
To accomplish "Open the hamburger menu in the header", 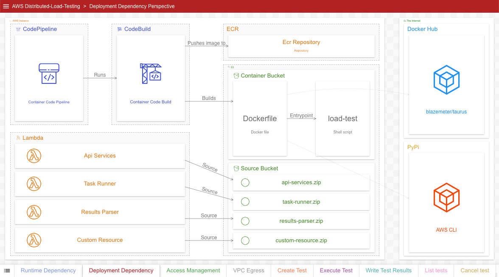I will 6,6.
